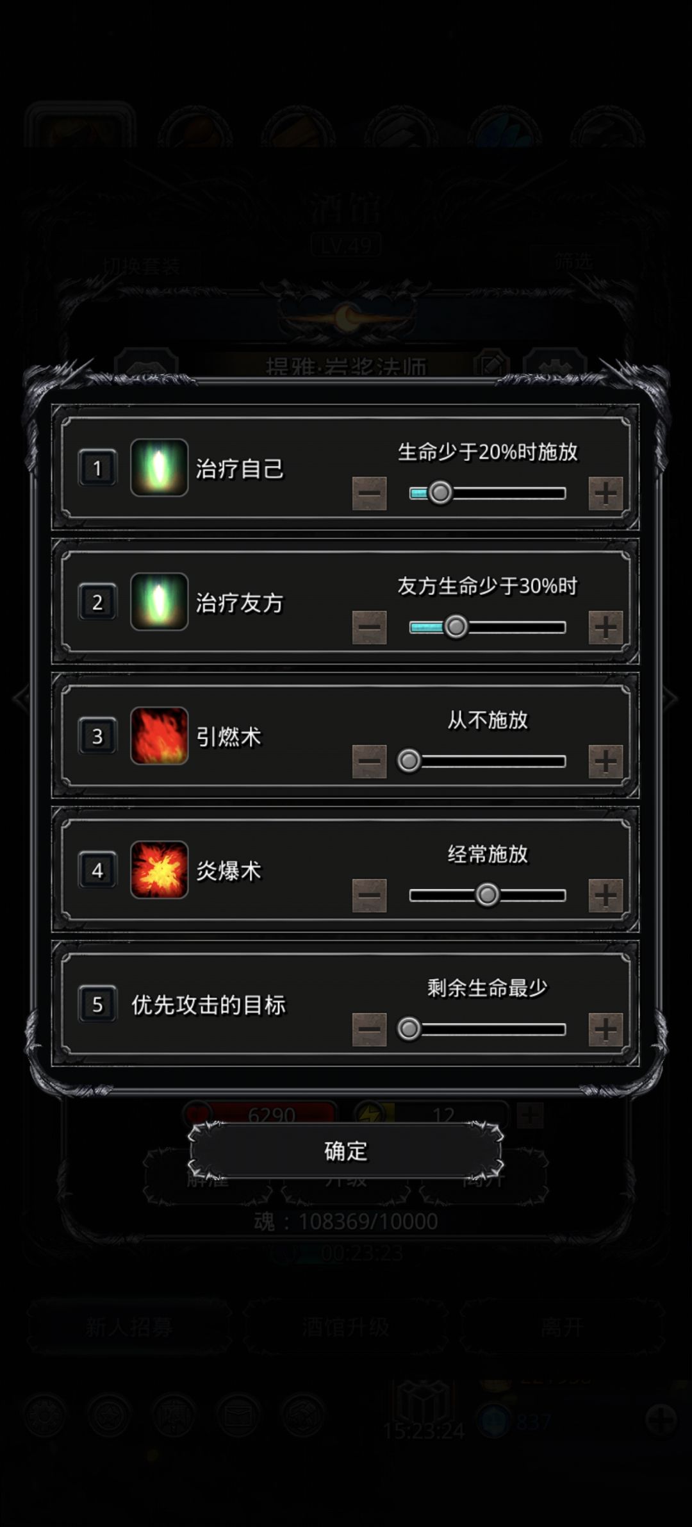
Task: Select the 炎爆术 explosion skill icon
Action: (159, 869)
